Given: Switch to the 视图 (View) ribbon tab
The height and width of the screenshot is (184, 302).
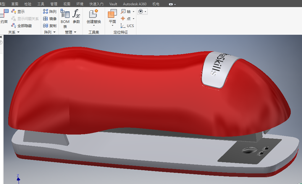Looking at the screenshot, I should tap(67, 4).
